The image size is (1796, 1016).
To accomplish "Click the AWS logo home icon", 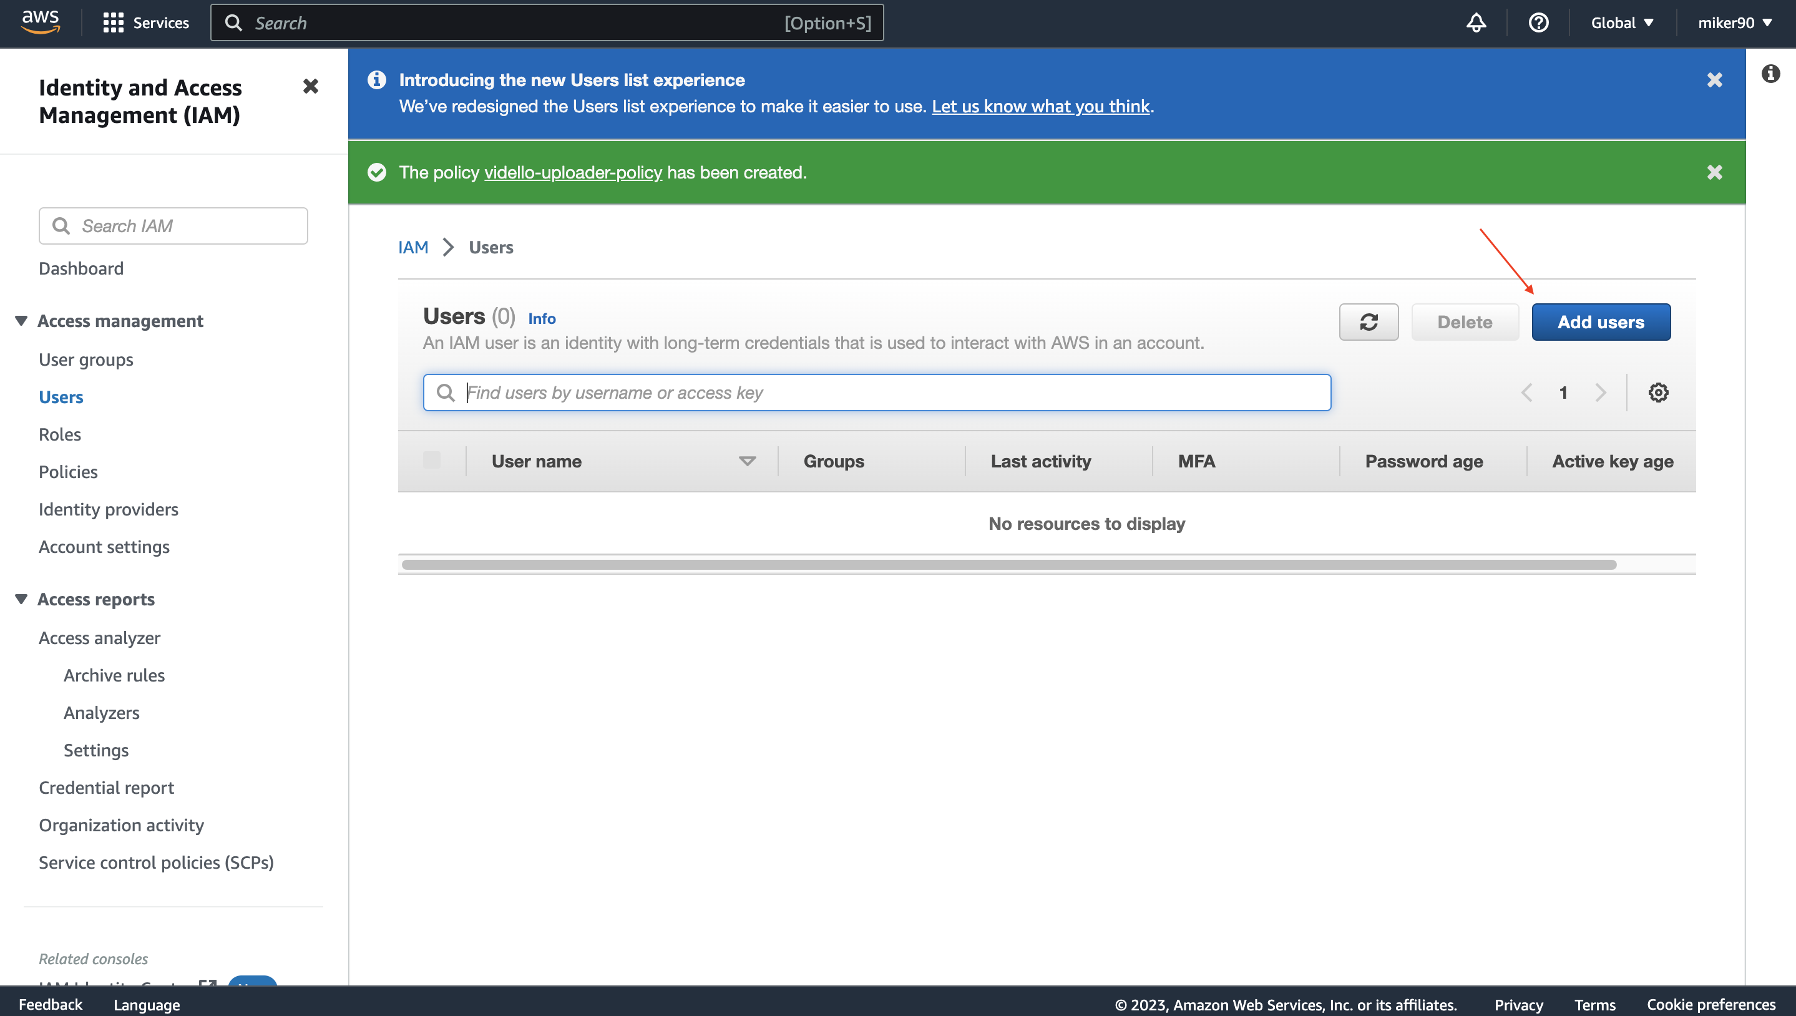I will (40, 22).
